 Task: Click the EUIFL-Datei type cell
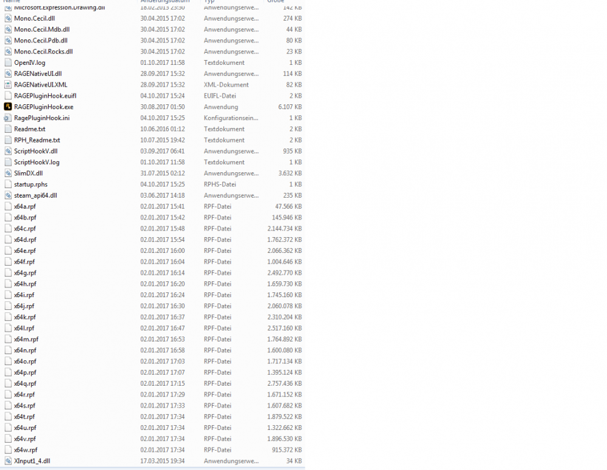[220, 96]
